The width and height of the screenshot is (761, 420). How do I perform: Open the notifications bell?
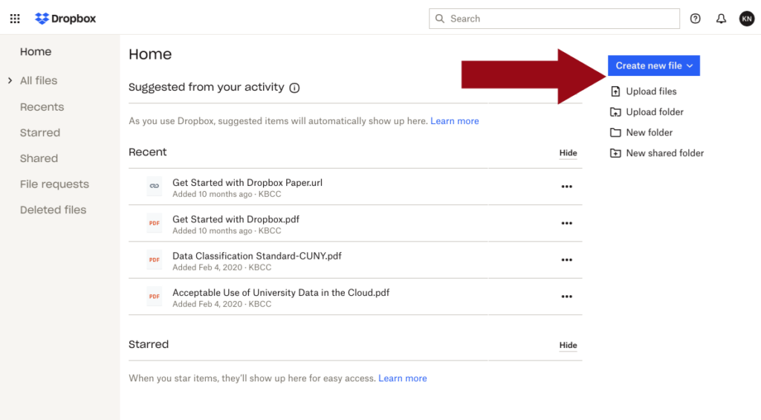(x=721, y=19)
